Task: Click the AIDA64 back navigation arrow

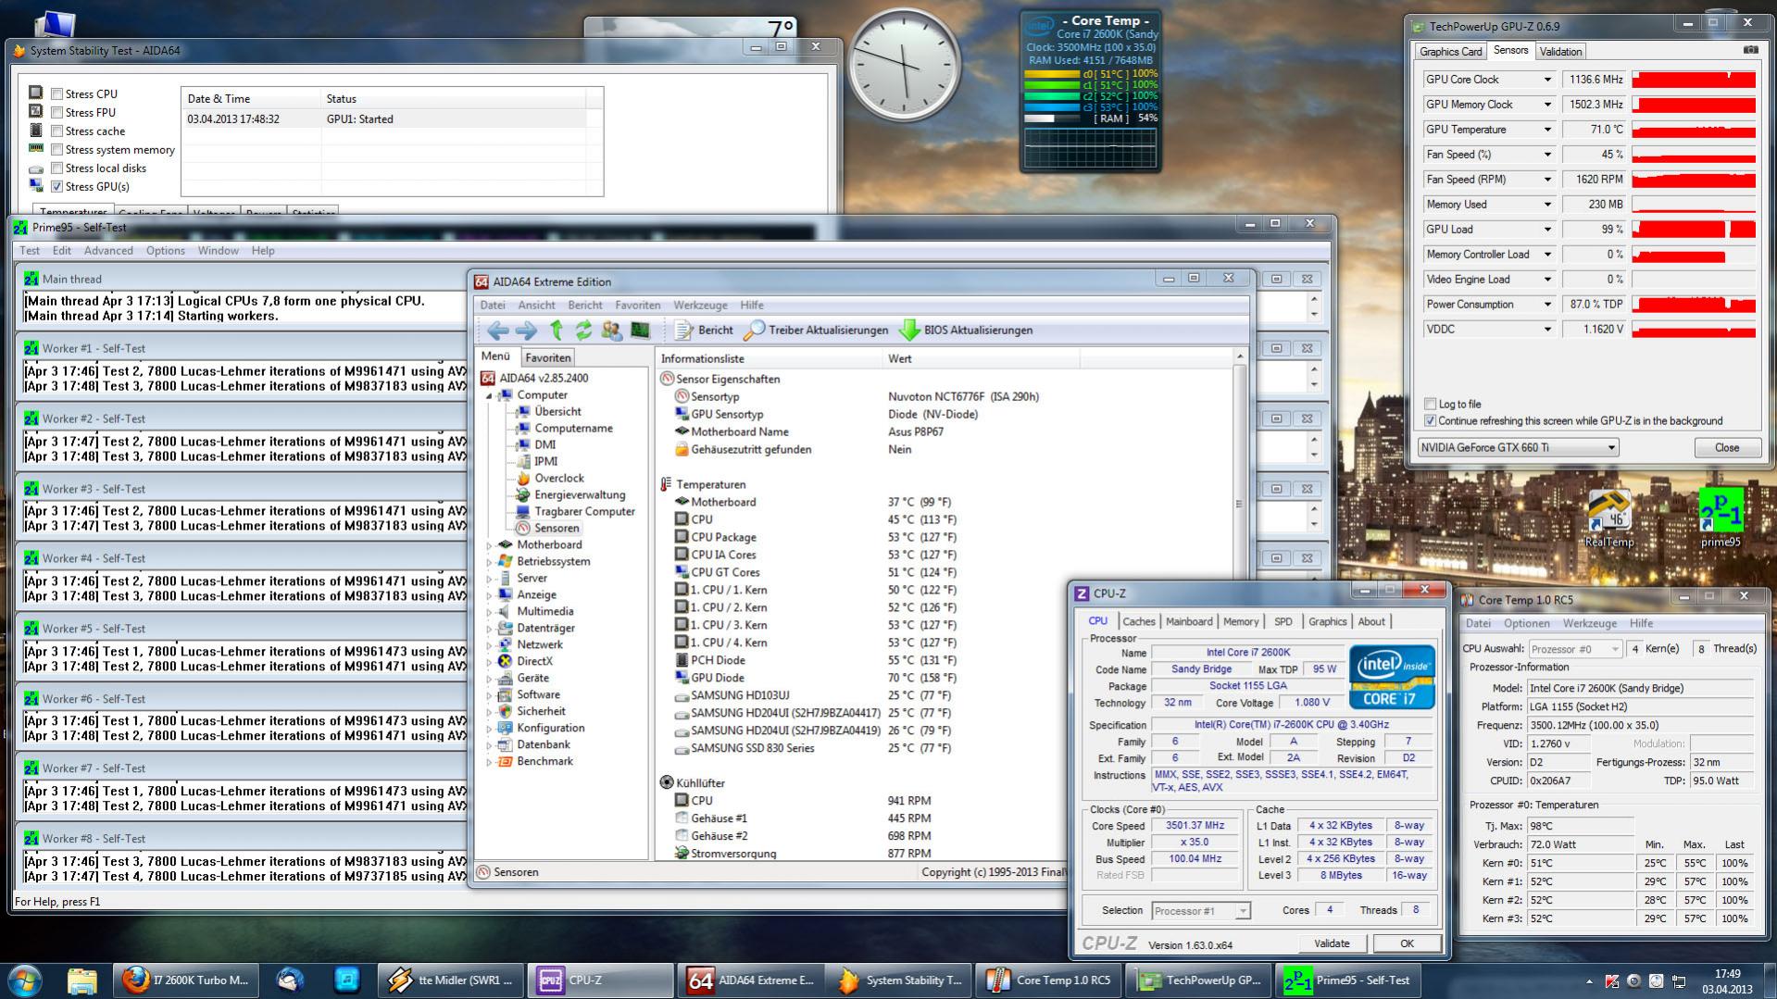Action: coord(497,331)
